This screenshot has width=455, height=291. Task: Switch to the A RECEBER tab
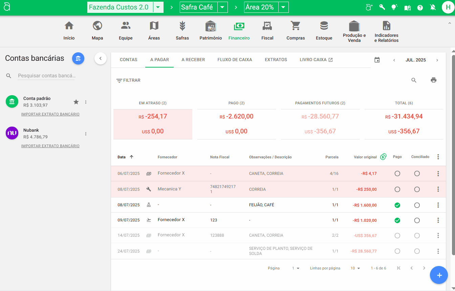pos(193,60)
